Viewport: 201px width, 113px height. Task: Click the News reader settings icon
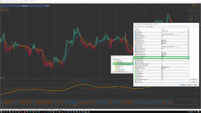pos(48,6)
